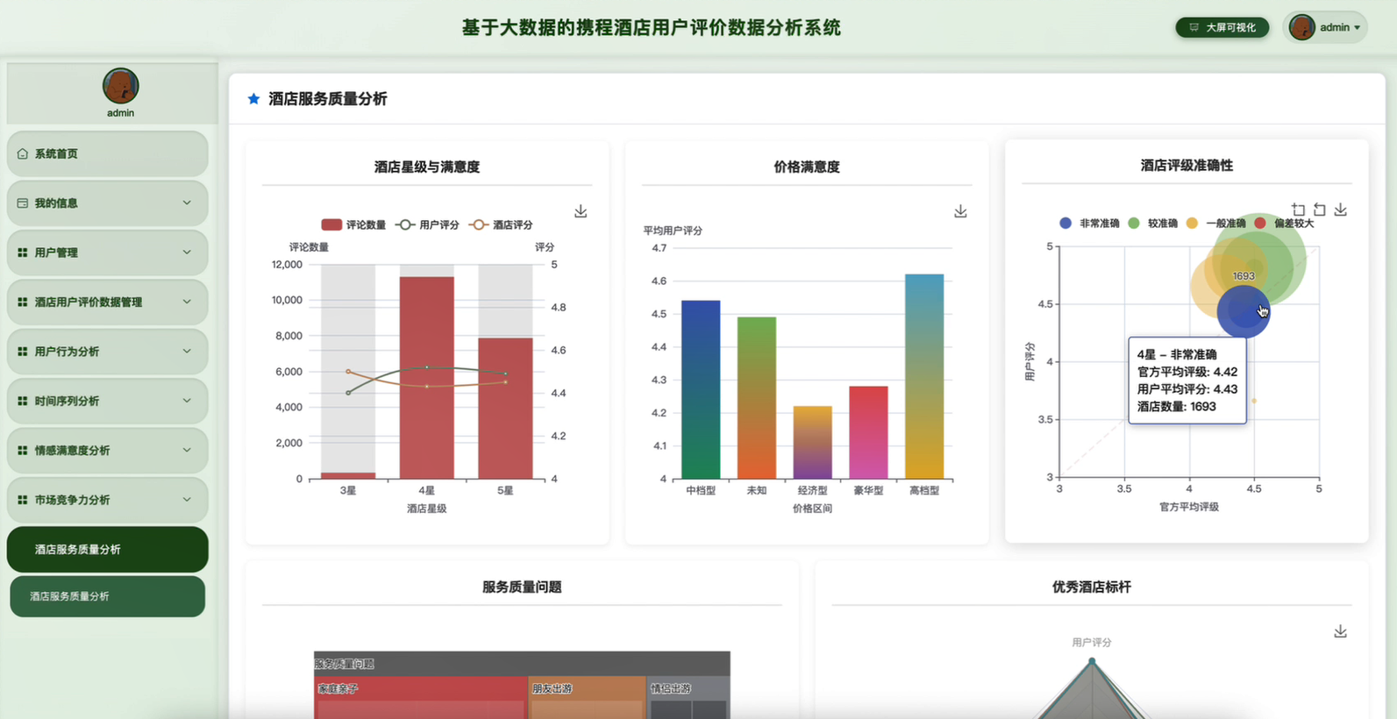The image size is (1397, 719).
Task: Expand the 酒店用户评价数据管理 submenu arrow
Action: tap(187, 302)
